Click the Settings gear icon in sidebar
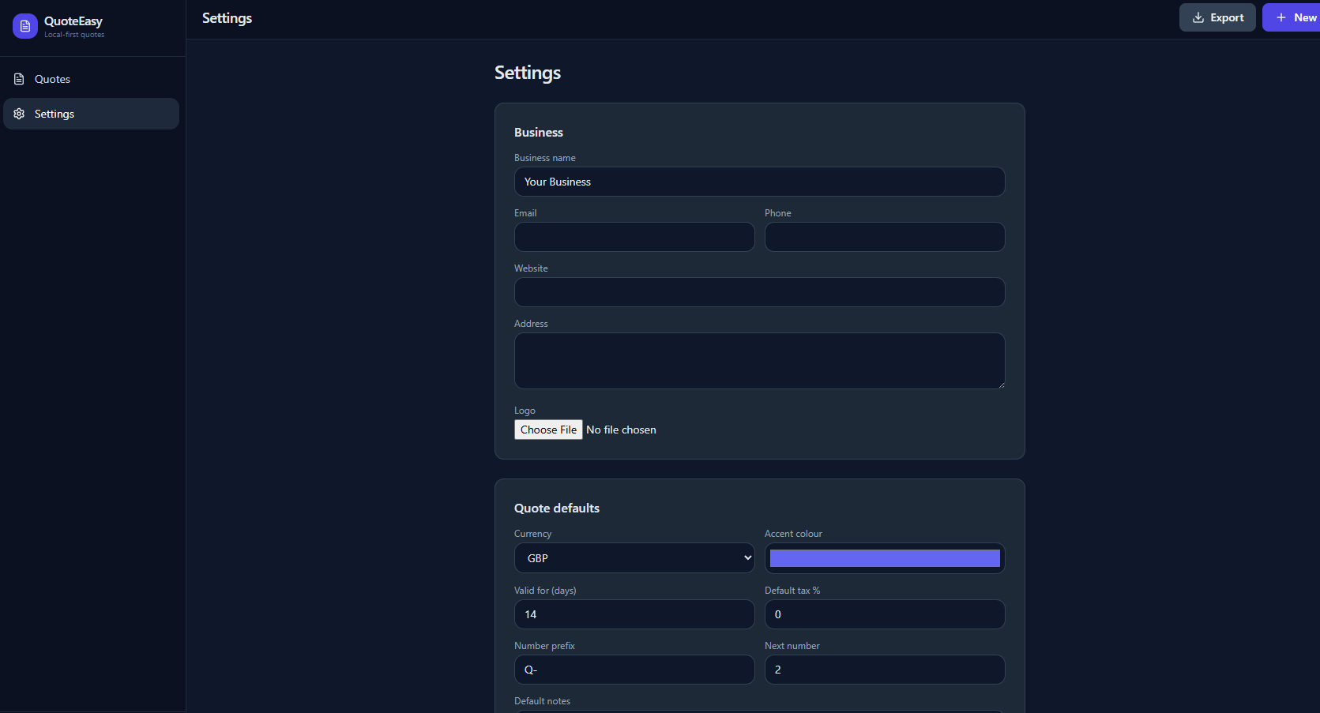The image size is (1320, 713). (x=19, y=114)
